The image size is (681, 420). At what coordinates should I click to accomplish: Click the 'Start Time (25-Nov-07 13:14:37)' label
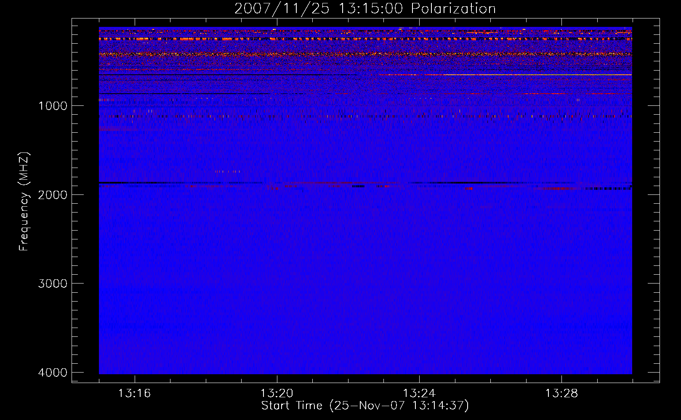[x=365, y=406]
